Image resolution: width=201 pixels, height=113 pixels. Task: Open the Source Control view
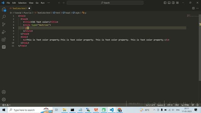[4, 24]
